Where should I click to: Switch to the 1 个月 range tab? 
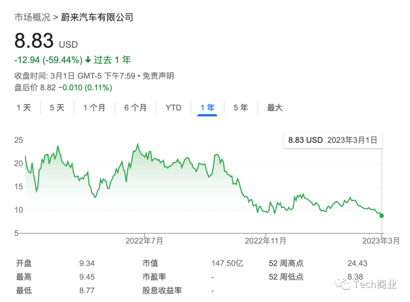94,108
